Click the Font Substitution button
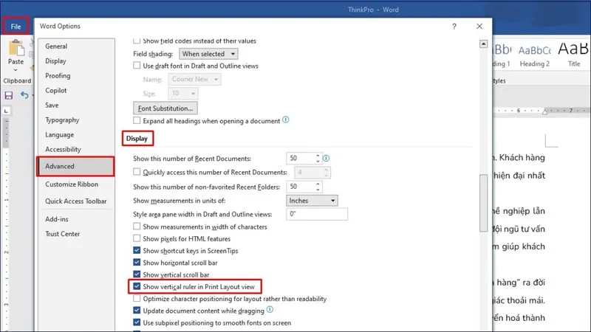The image size is (591, 332). [x=165, y=108]
